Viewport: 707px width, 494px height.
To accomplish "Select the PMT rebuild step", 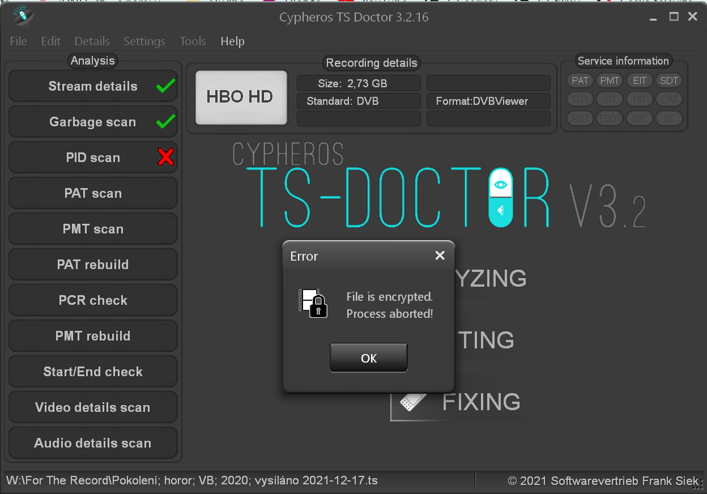I will [x=93, y=336].
